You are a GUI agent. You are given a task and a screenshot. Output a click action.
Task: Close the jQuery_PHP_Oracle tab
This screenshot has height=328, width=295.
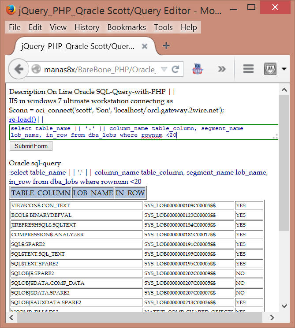144,46
